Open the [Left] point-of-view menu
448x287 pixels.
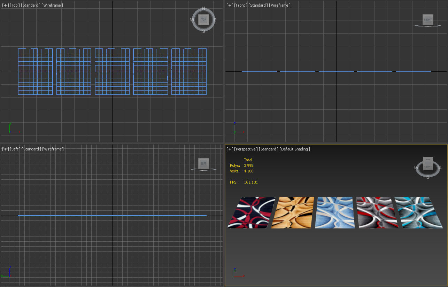click(15, 149)
